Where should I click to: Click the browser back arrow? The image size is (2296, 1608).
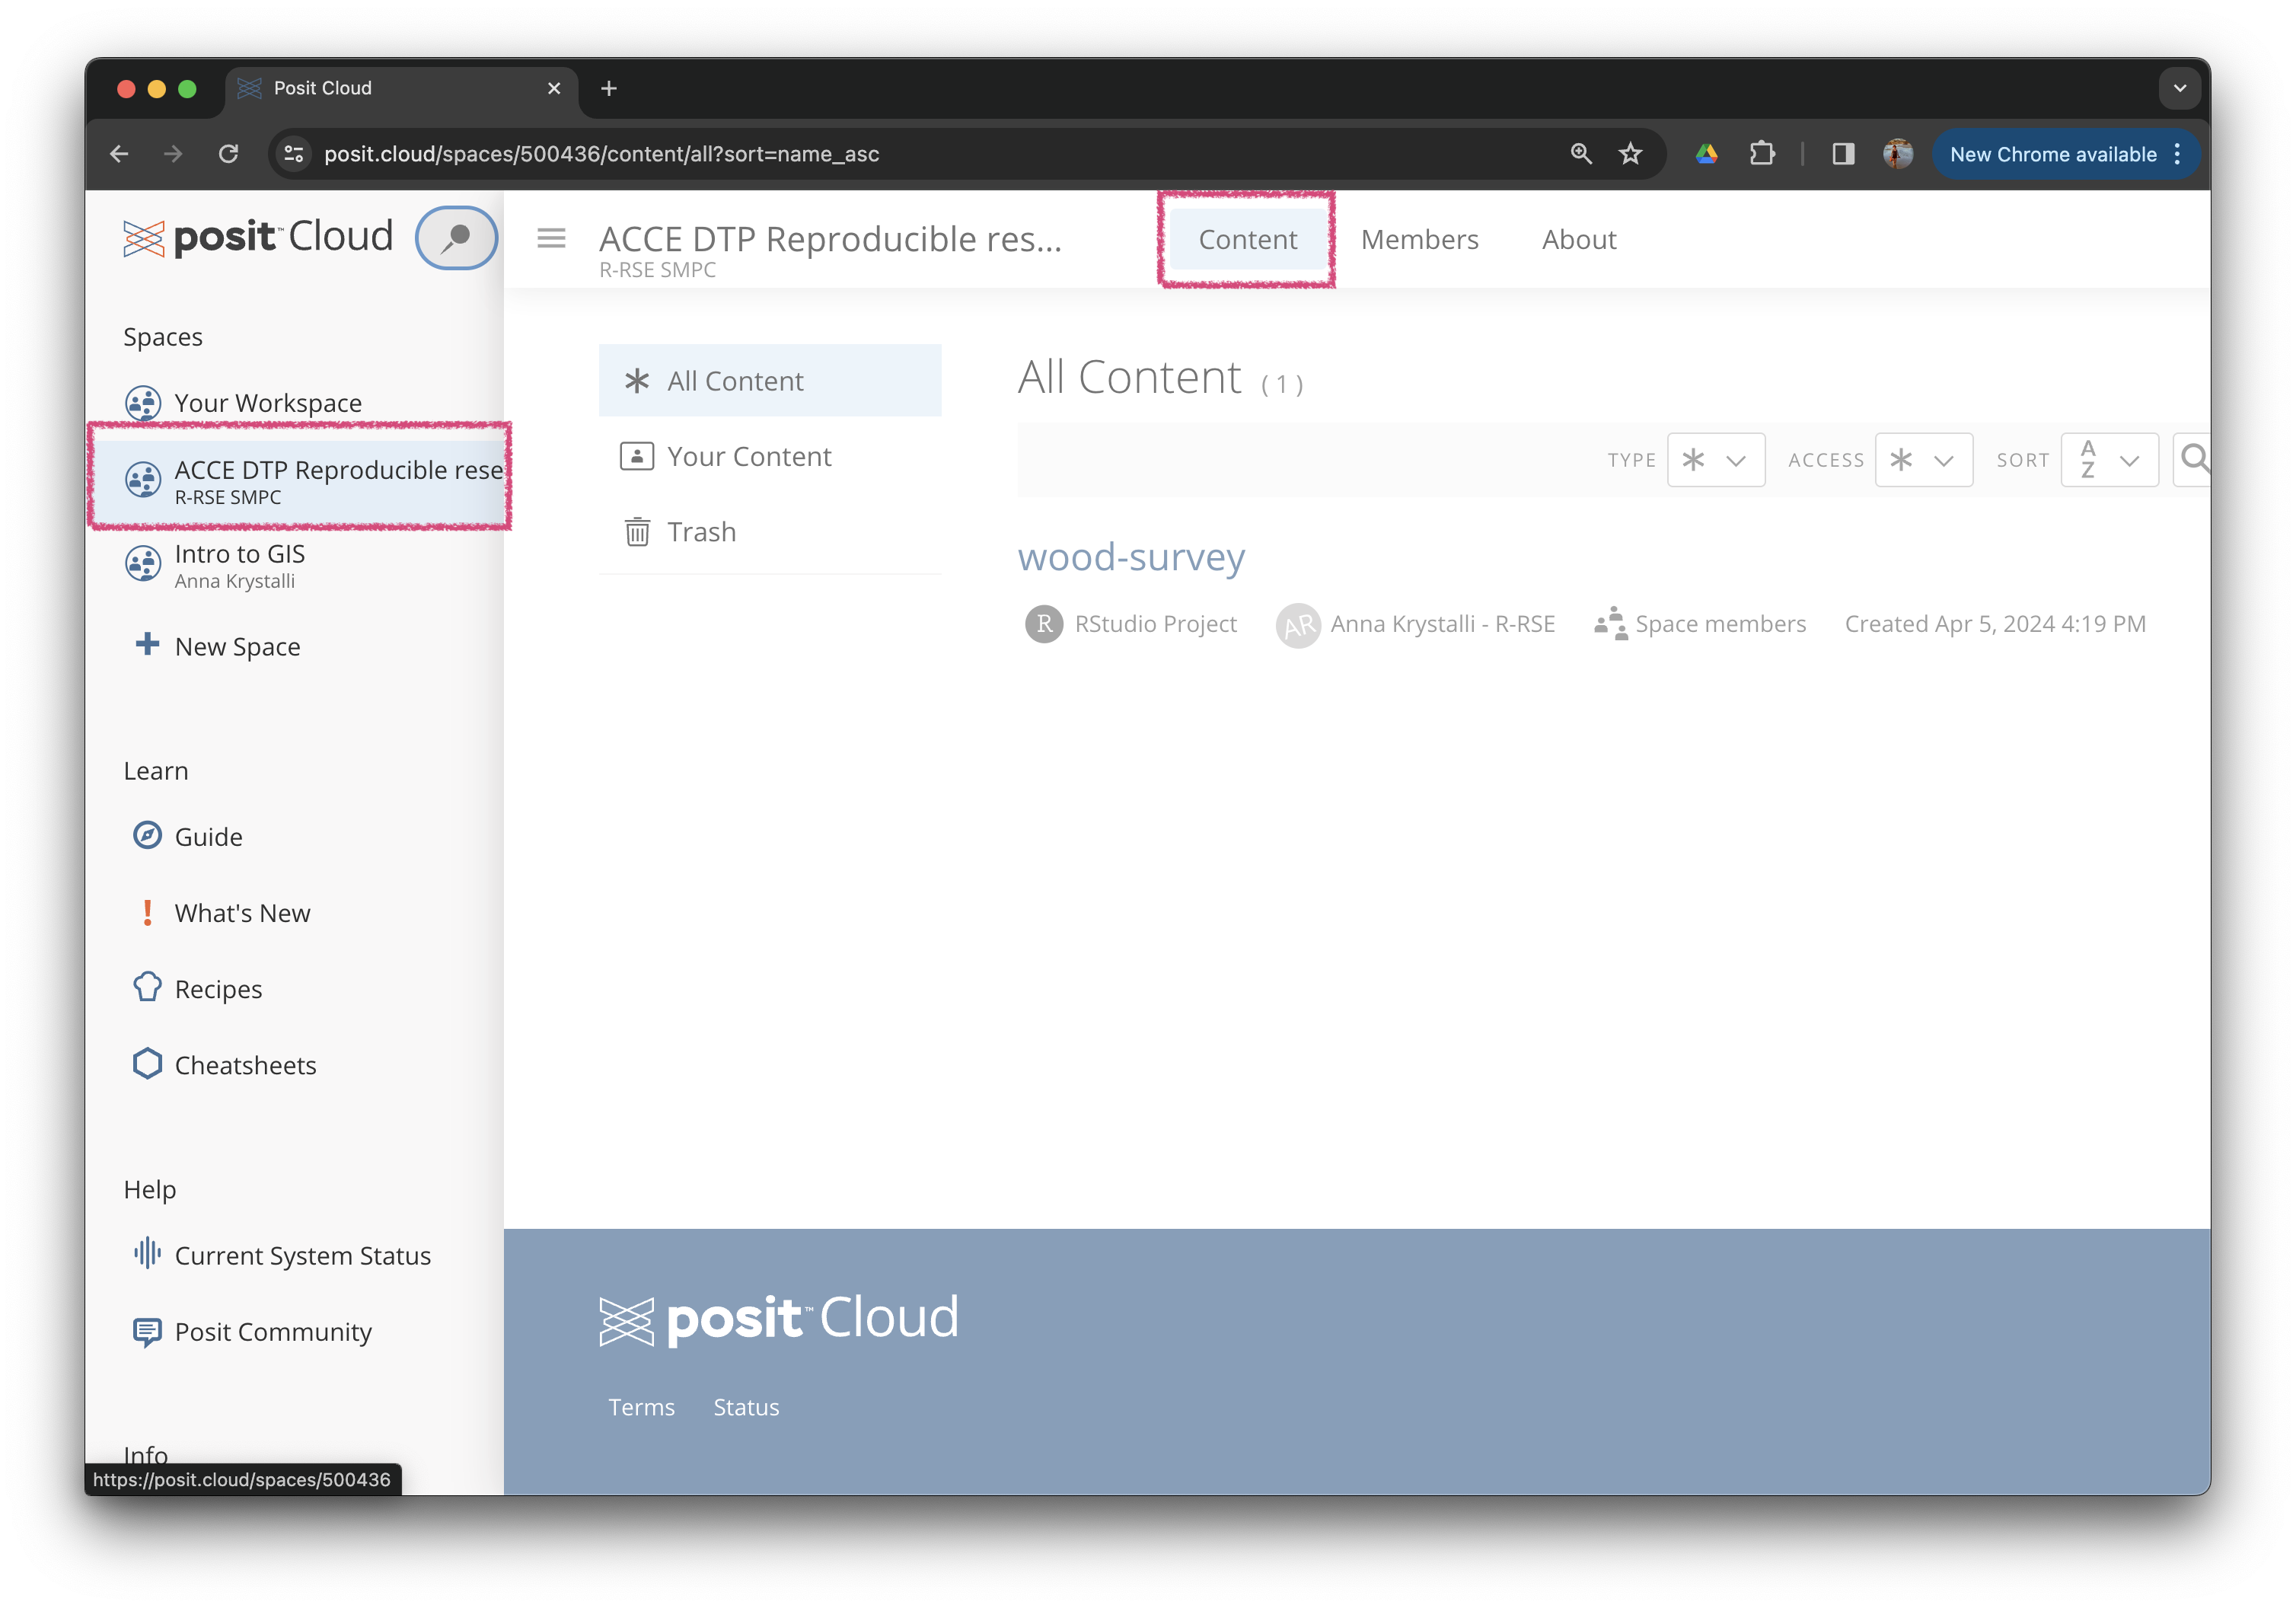[x=119, y=154]
